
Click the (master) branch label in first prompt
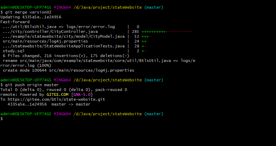click(x=153, y=7)
